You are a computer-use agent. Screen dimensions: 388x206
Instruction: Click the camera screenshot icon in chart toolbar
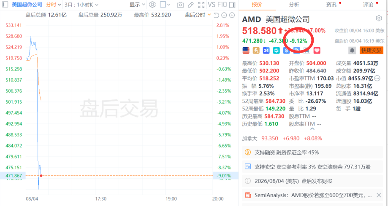click(x=180, y=5)
